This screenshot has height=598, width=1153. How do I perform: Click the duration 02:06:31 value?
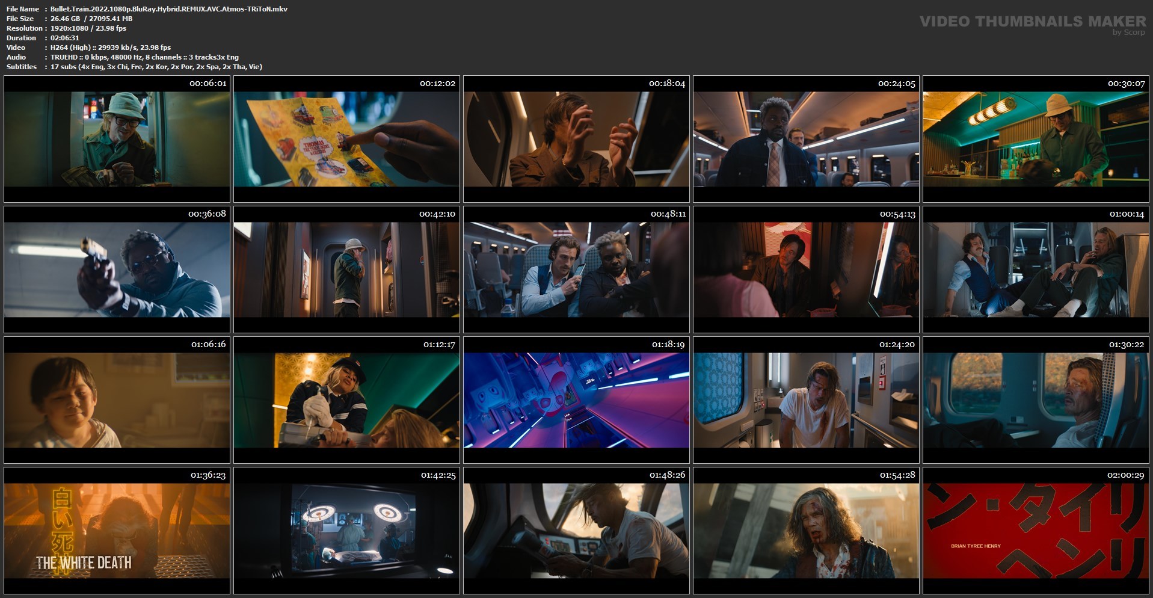click(65, 38)
